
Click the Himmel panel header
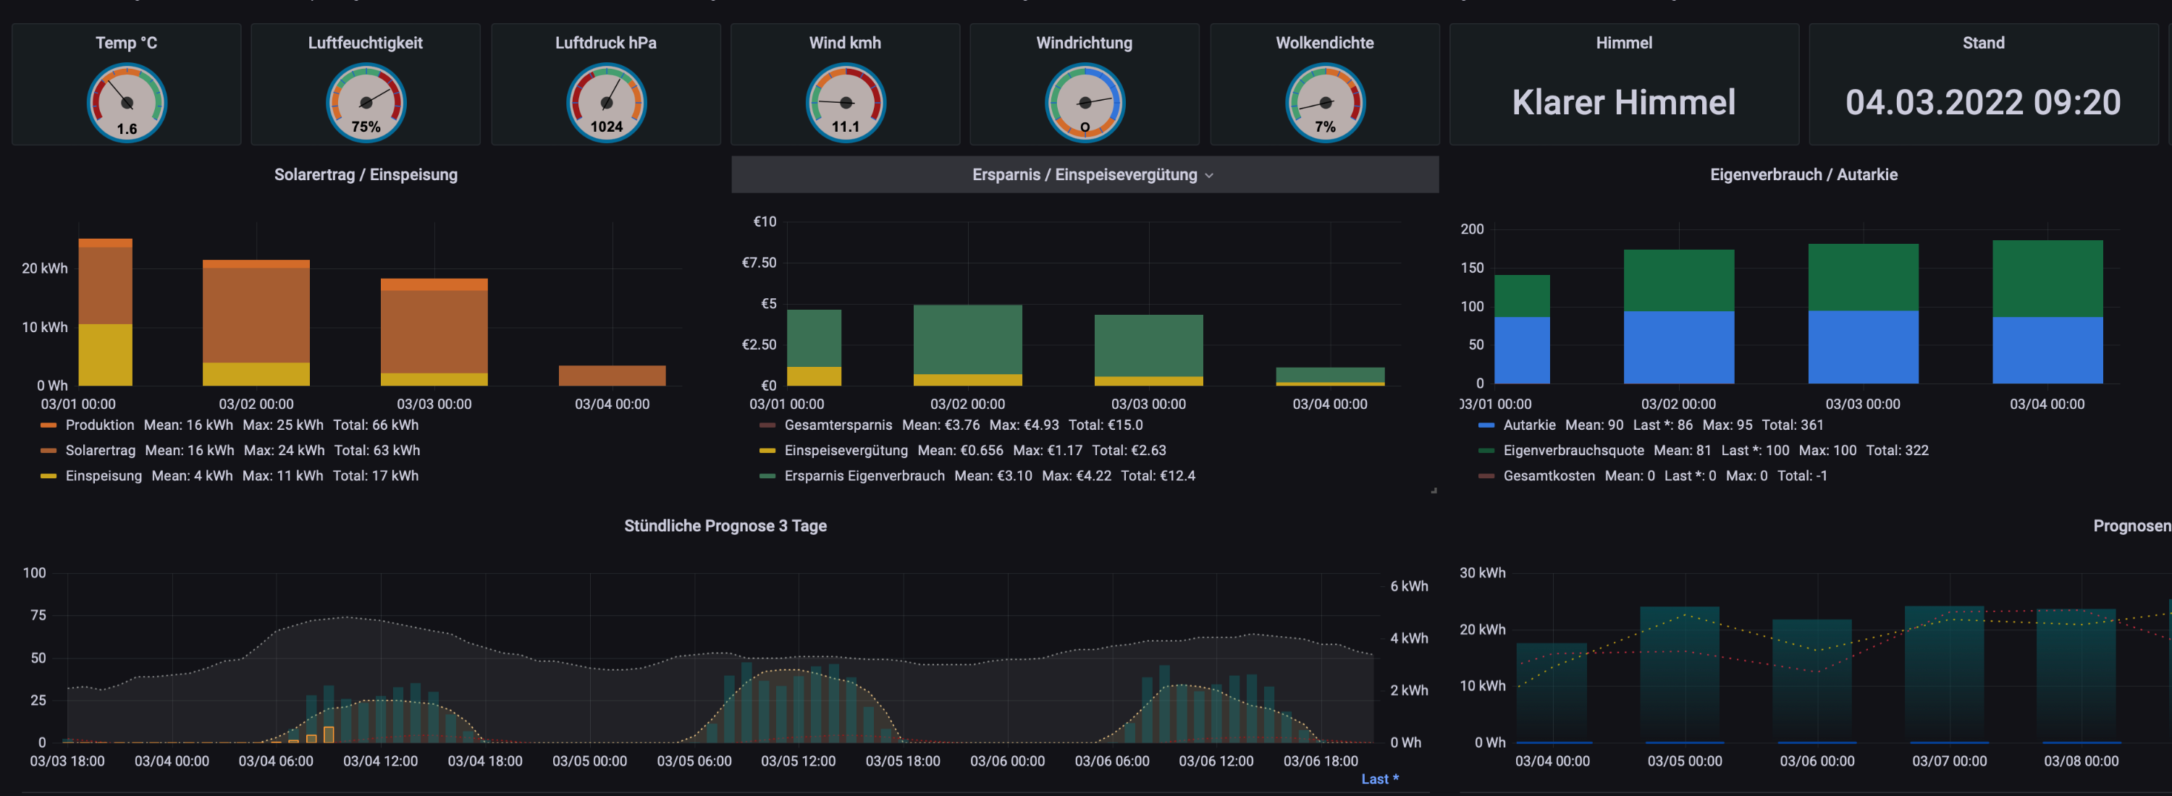click(x=1623, y=43)
